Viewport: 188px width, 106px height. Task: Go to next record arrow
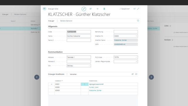pos(151,77)
